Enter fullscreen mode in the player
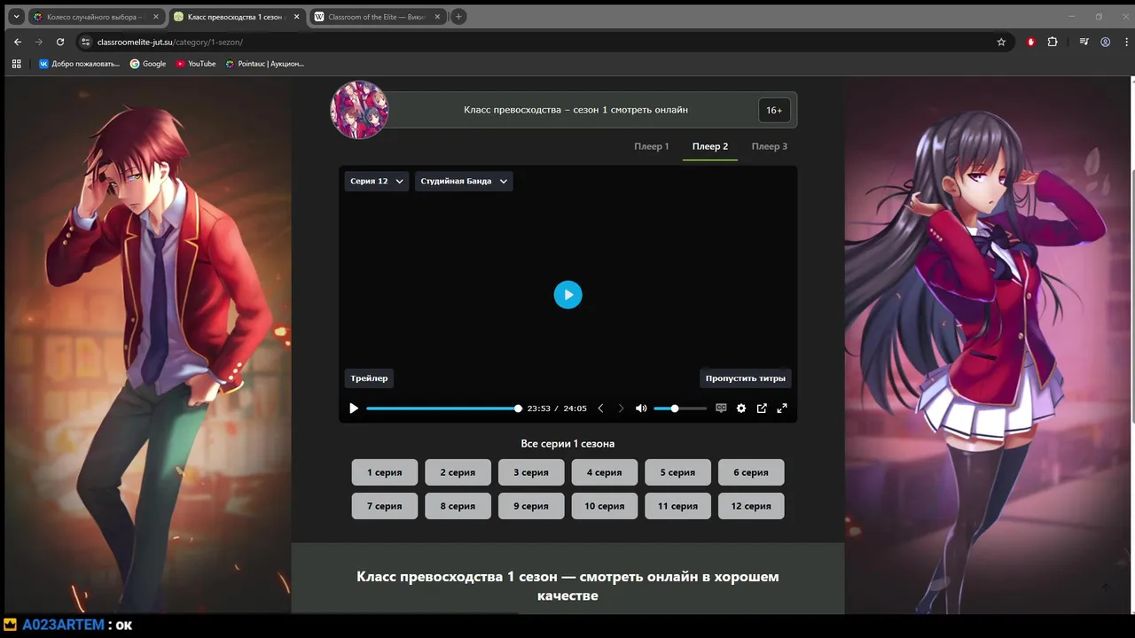Screen dimensions: 1135x638 782,408
